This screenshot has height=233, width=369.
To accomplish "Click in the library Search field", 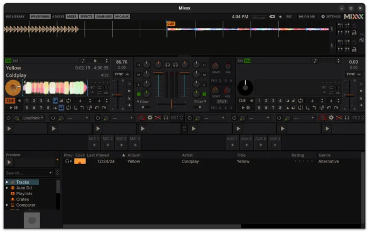I will pos(26,173).
